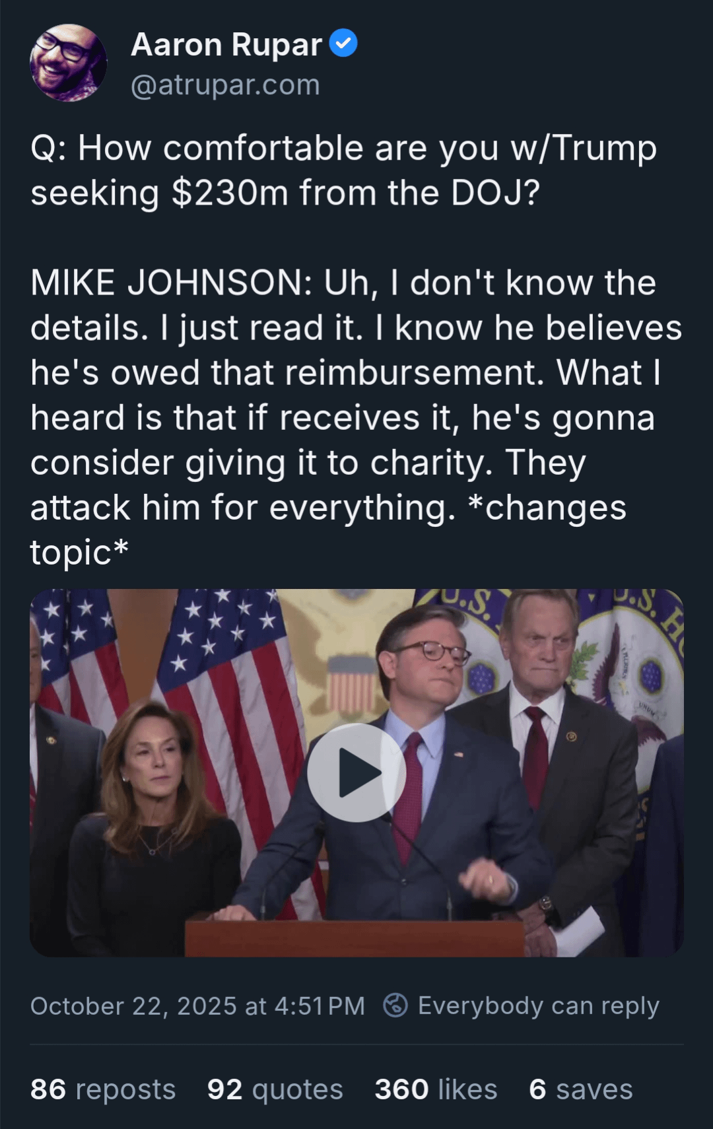Play the embedded press conference video
This screenshot has height=1129, width=713.
coord(356,772)
